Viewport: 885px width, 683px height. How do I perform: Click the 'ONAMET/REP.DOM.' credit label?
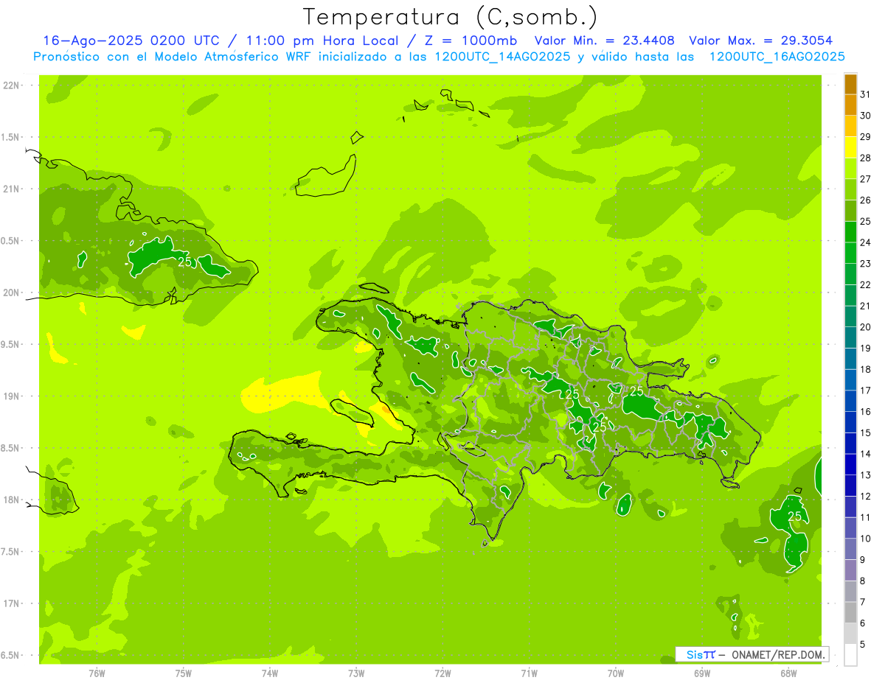click(x=777, y=654)
